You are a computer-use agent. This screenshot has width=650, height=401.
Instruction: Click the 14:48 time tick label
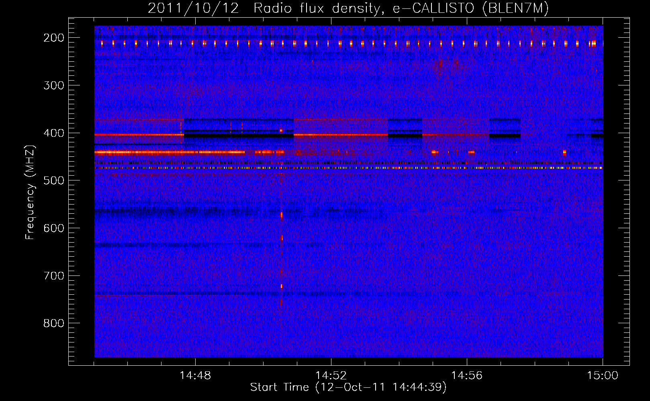pos(195,376)
